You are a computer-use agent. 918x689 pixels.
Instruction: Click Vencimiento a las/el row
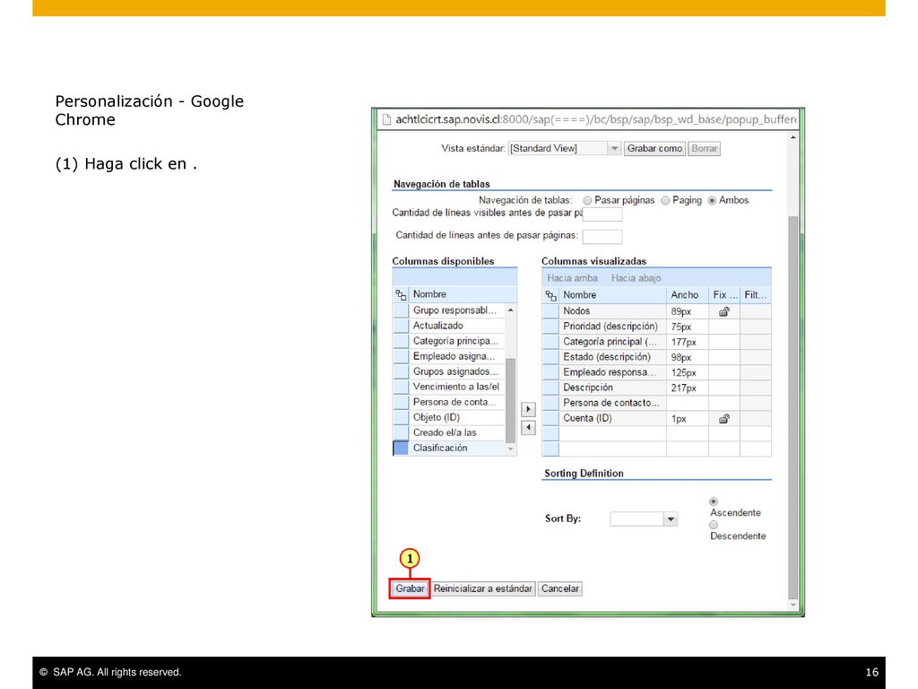(x=456, y=387)
